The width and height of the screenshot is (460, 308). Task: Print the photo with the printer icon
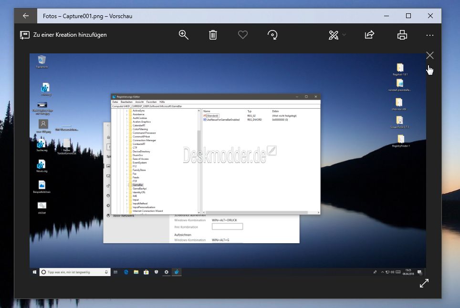(402, 35)
